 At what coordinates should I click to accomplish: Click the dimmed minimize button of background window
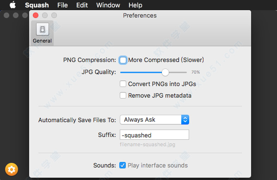click(16, 15)
